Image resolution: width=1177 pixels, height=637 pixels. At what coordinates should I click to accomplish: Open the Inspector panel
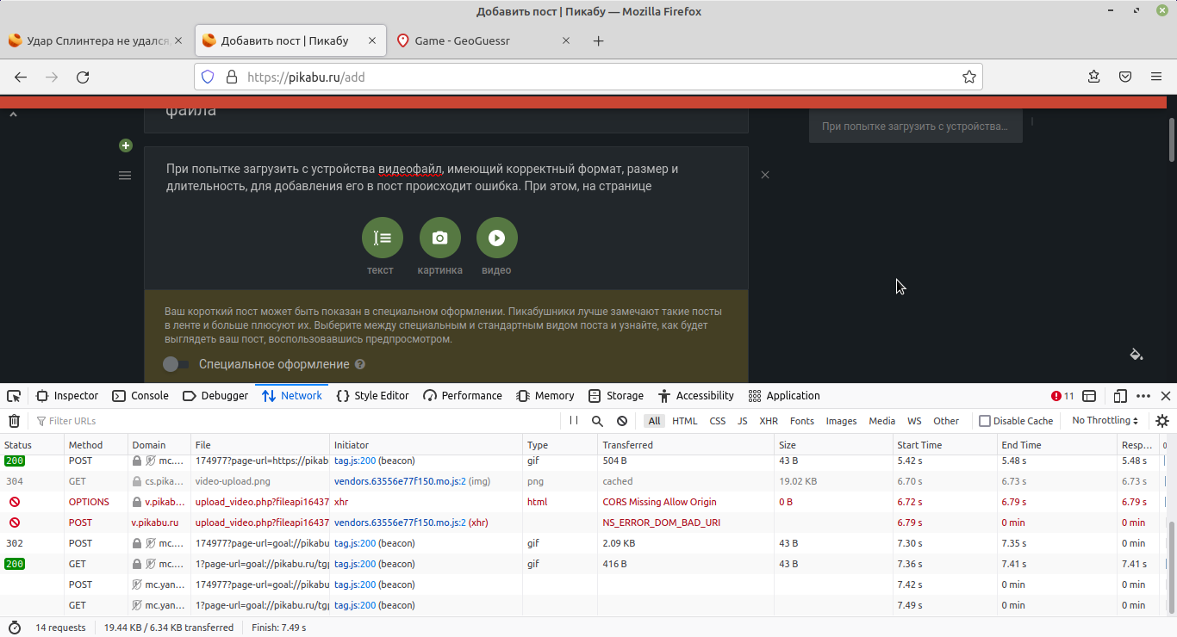click(67, 396)
